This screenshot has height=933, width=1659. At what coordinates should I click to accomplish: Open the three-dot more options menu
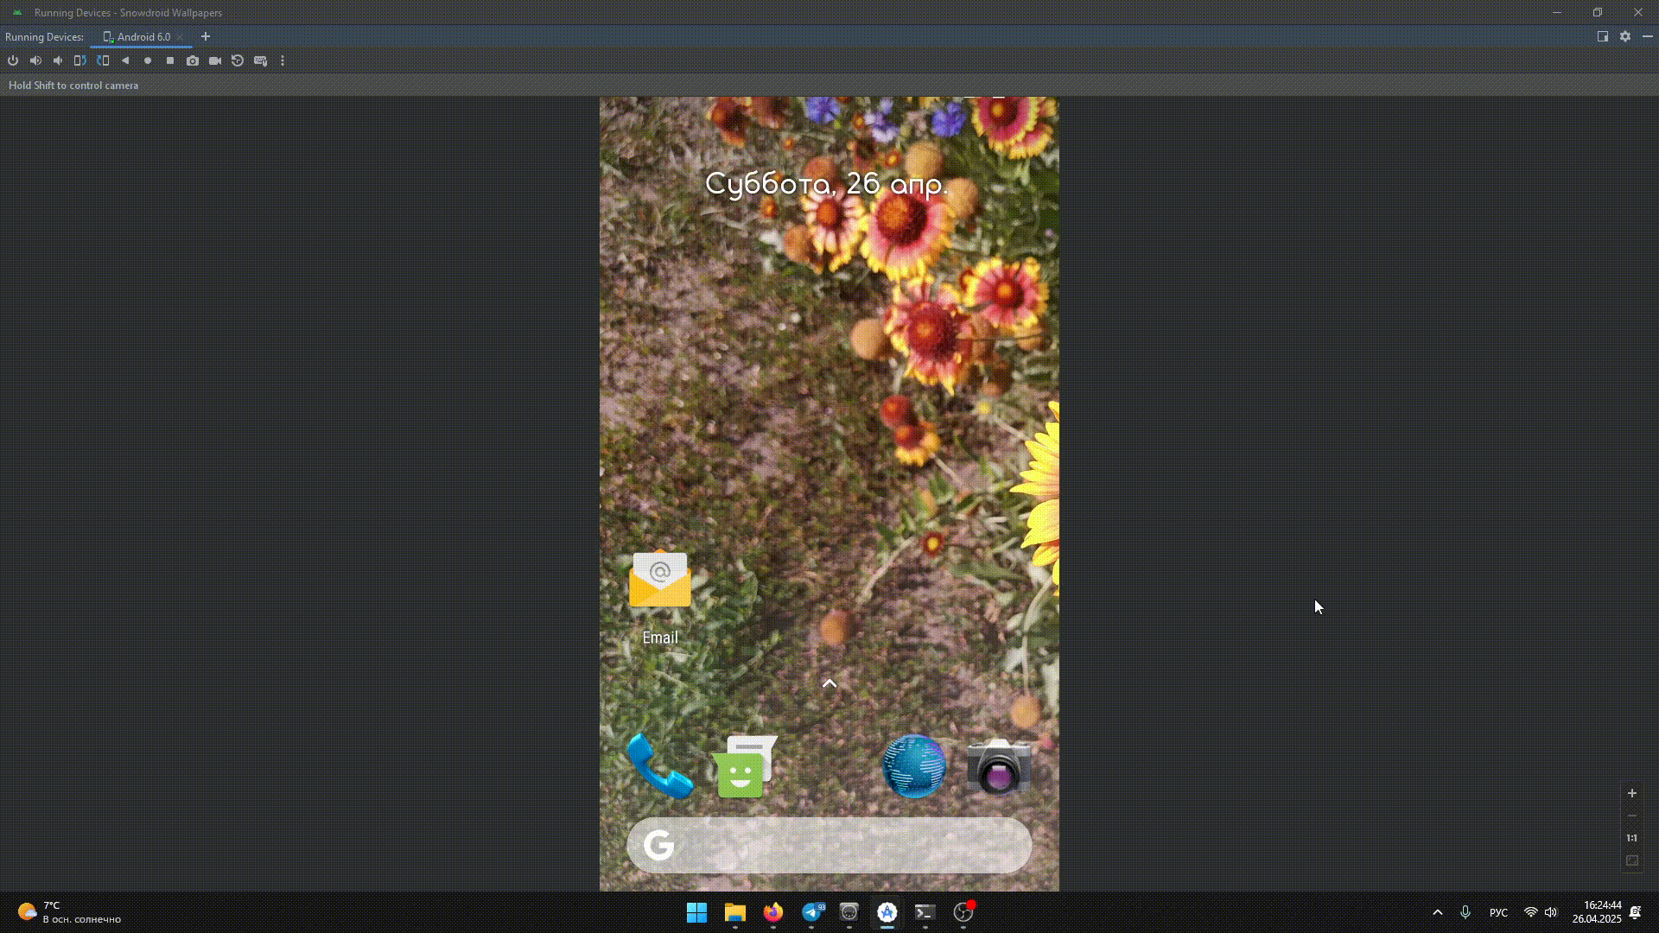coord(283,60)
